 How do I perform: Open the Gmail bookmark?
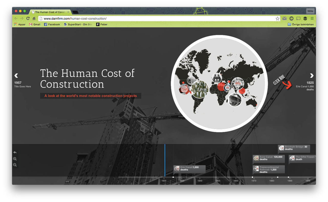35,24
